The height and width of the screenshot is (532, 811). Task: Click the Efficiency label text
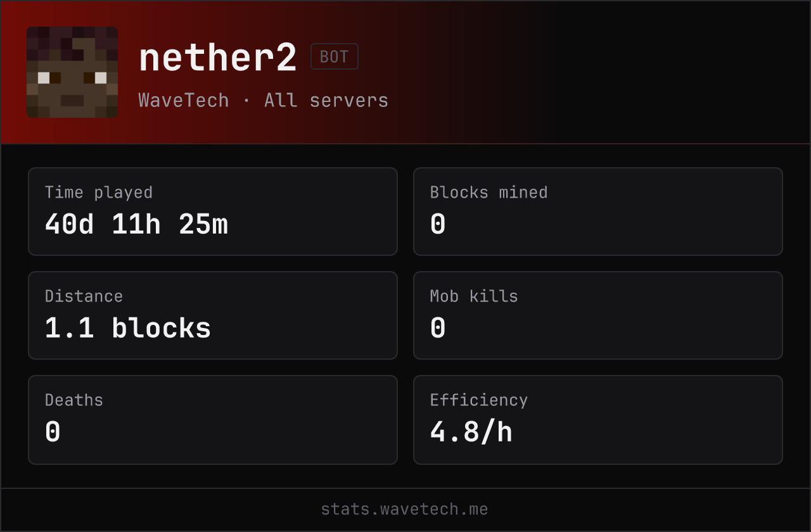point(479,400)
